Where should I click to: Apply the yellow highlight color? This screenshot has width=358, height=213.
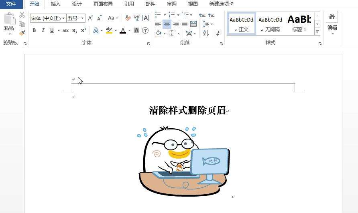pyautogui.click(x=109, y=30)
